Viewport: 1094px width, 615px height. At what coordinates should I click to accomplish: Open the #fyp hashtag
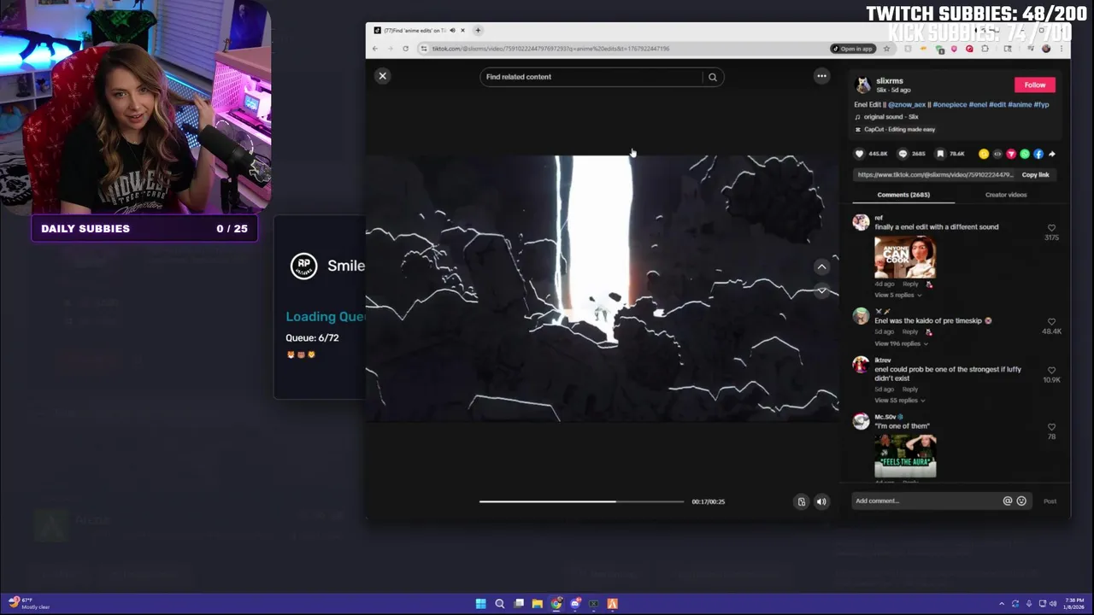click(x=1042, y=104)
